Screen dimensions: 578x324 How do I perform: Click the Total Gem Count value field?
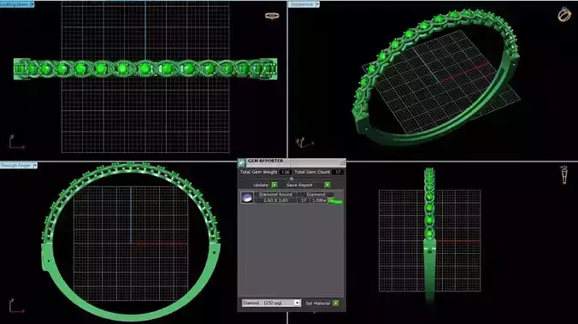click(338, 172)
